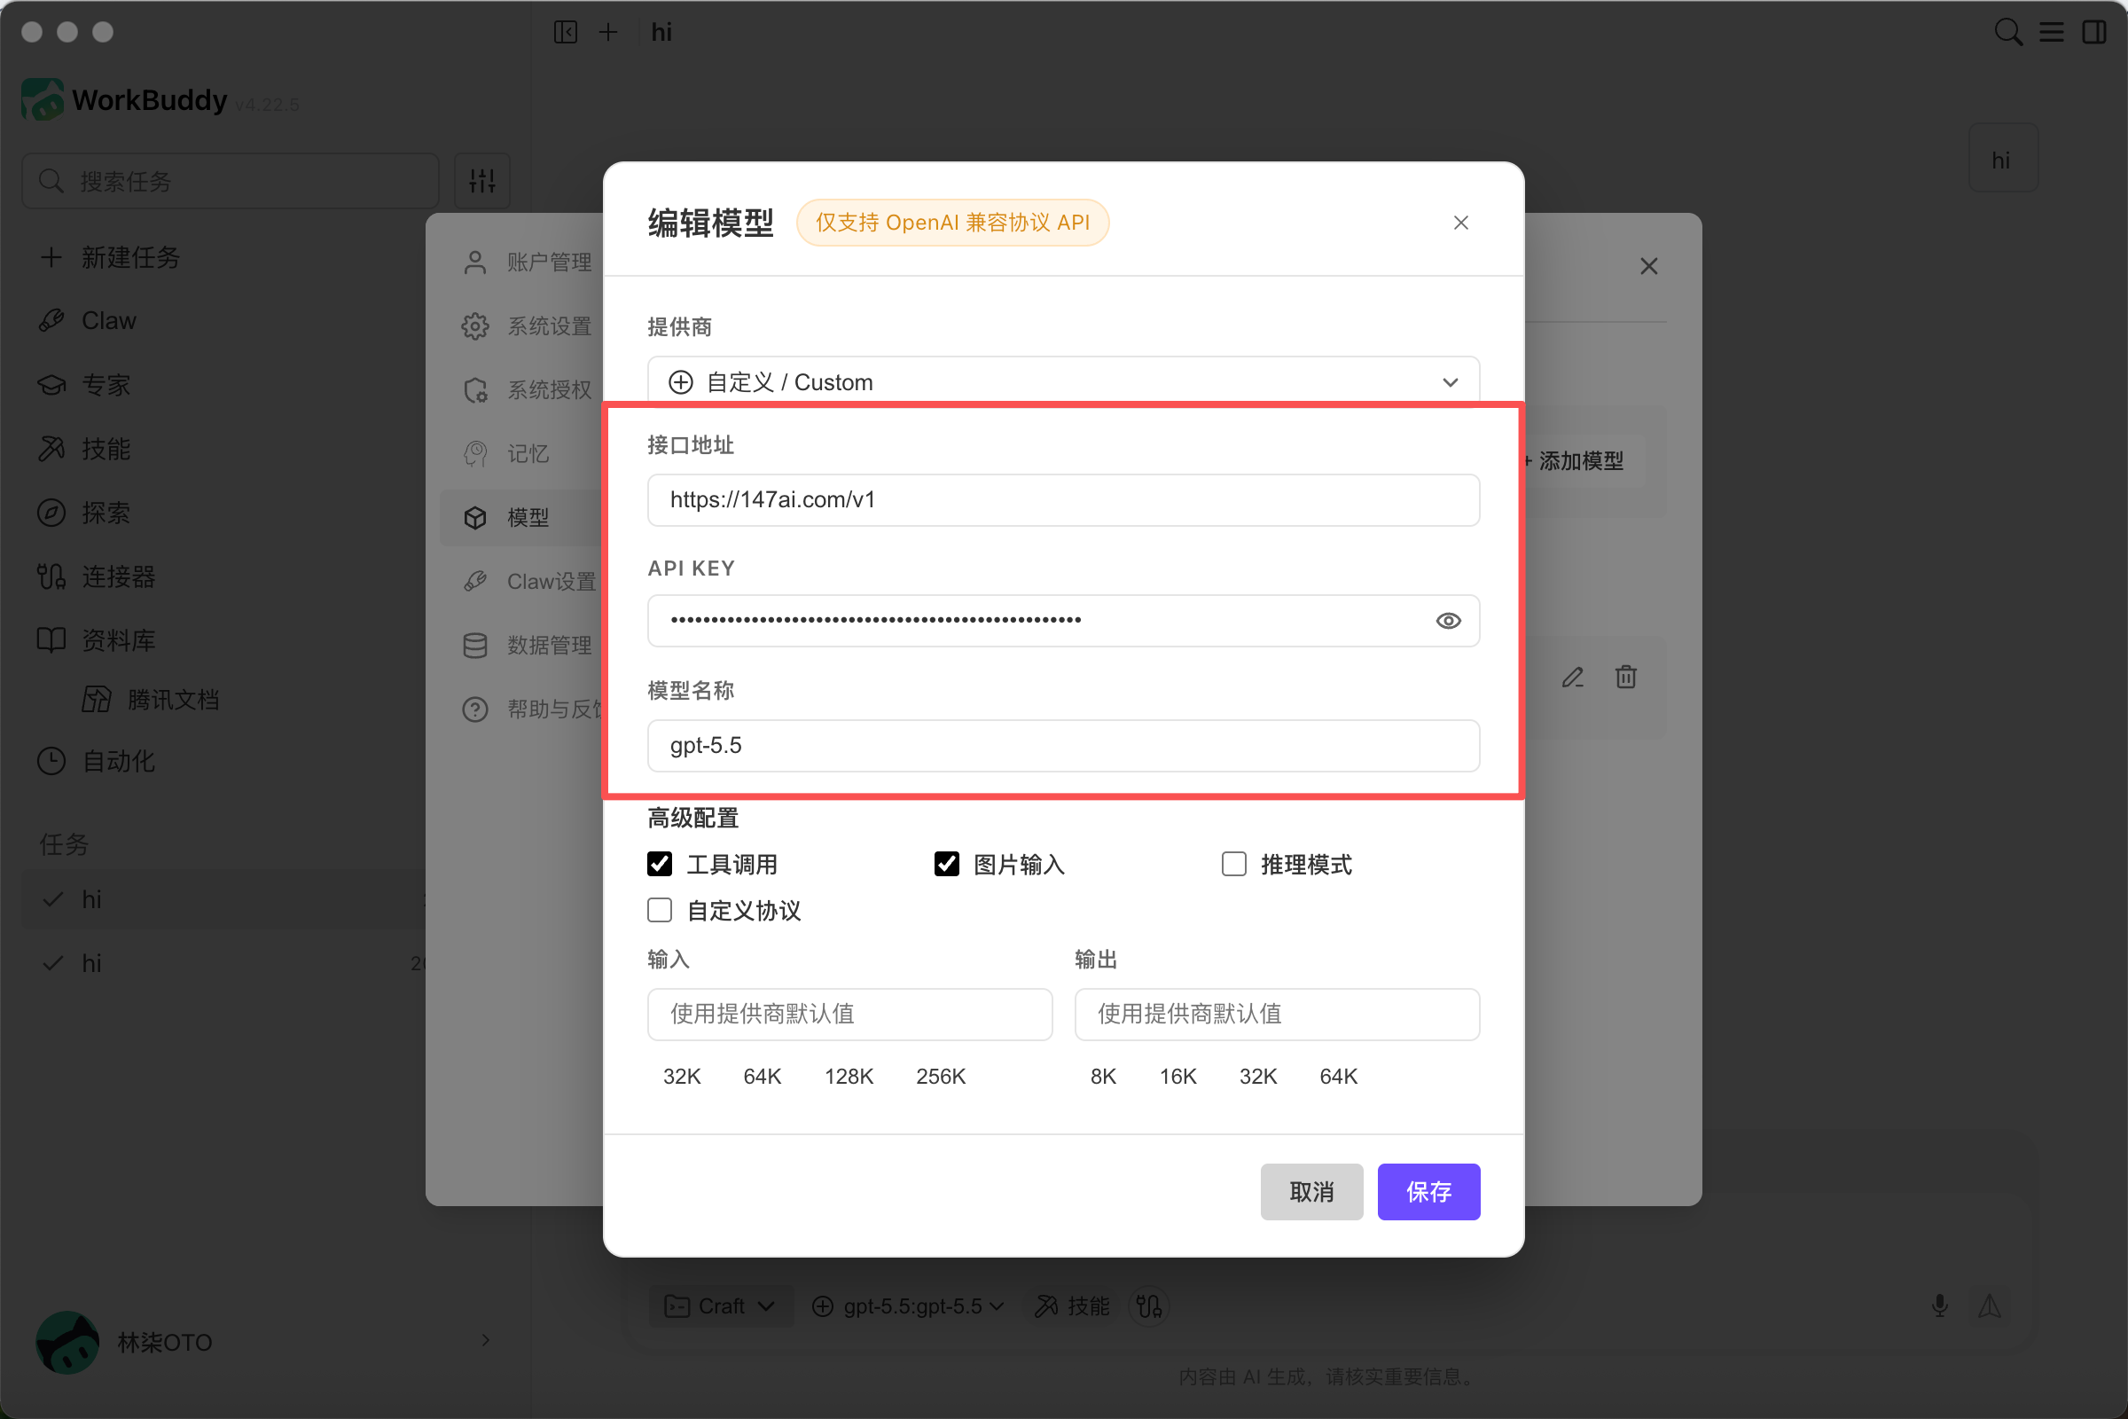Open the filter sliders icon beside task search
2128x1419 pixels.
point(482,181)
